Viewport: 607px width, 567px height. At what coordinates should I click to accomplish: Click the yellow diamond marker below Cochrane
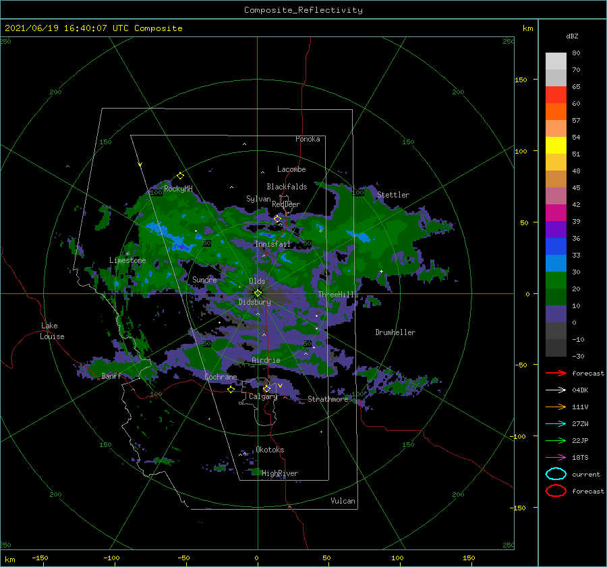(231, 390)
